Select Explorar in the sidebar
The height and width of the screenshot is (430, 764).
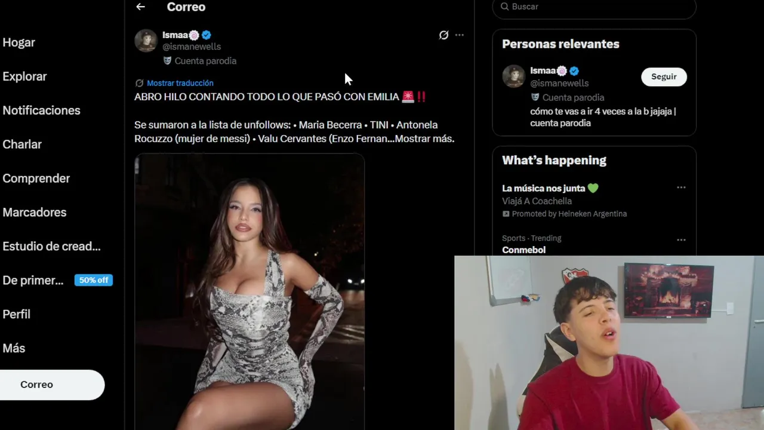(x=24, y=76)
